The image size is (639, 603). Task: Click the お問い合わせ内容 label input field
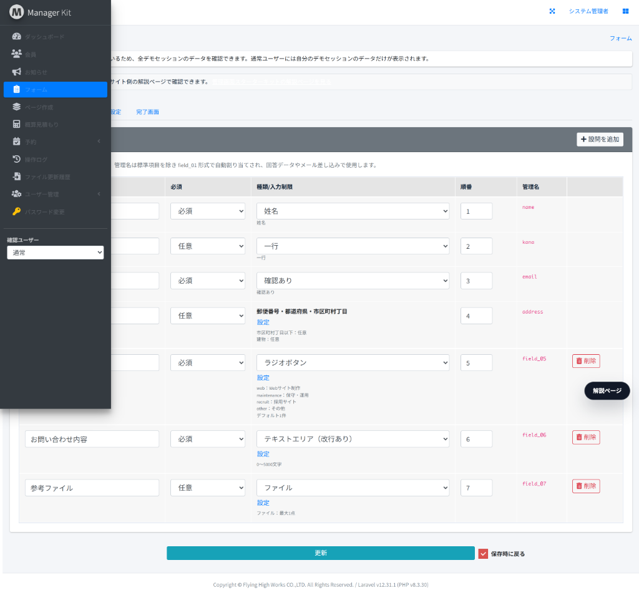92,439
